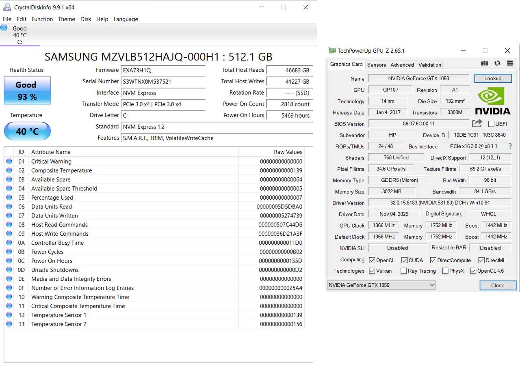520x366 pixels.
Task: Click the NVIDIA logo in GPU-Z
Action: pos(492,101)
